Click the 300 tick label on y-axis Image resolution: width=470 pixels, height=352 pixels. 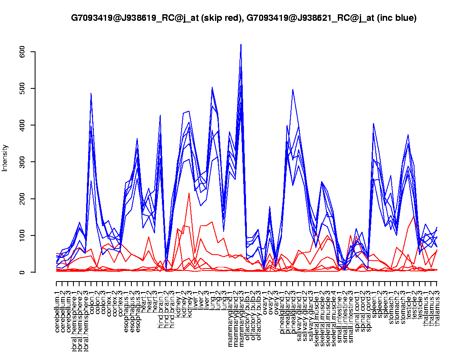pos(23,162)
